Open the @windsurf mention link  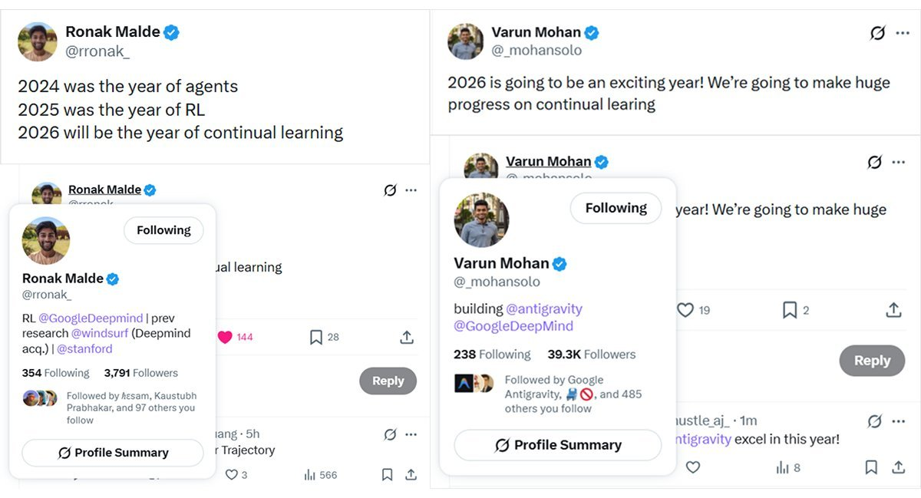(98, 333)
